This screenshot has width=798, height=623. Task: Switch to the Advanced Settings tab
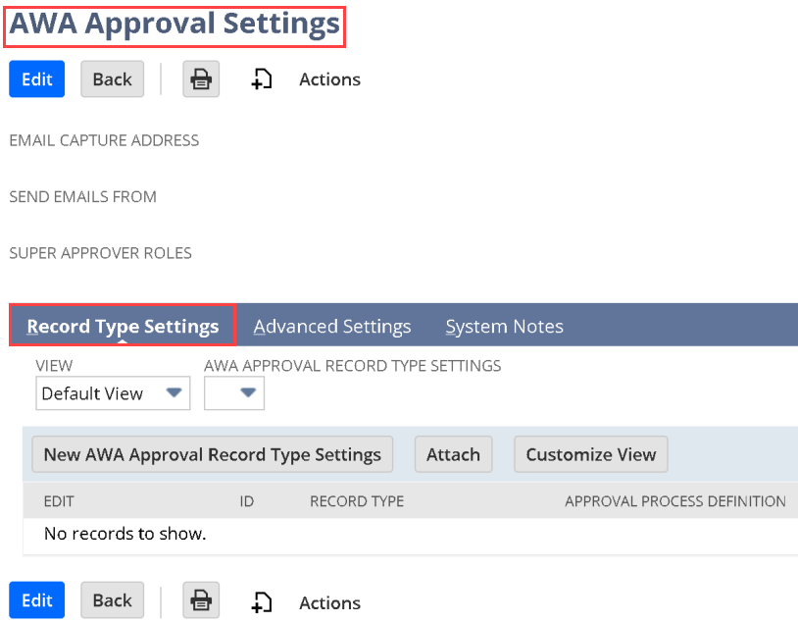pyautogui.click(x=332, y=327)
